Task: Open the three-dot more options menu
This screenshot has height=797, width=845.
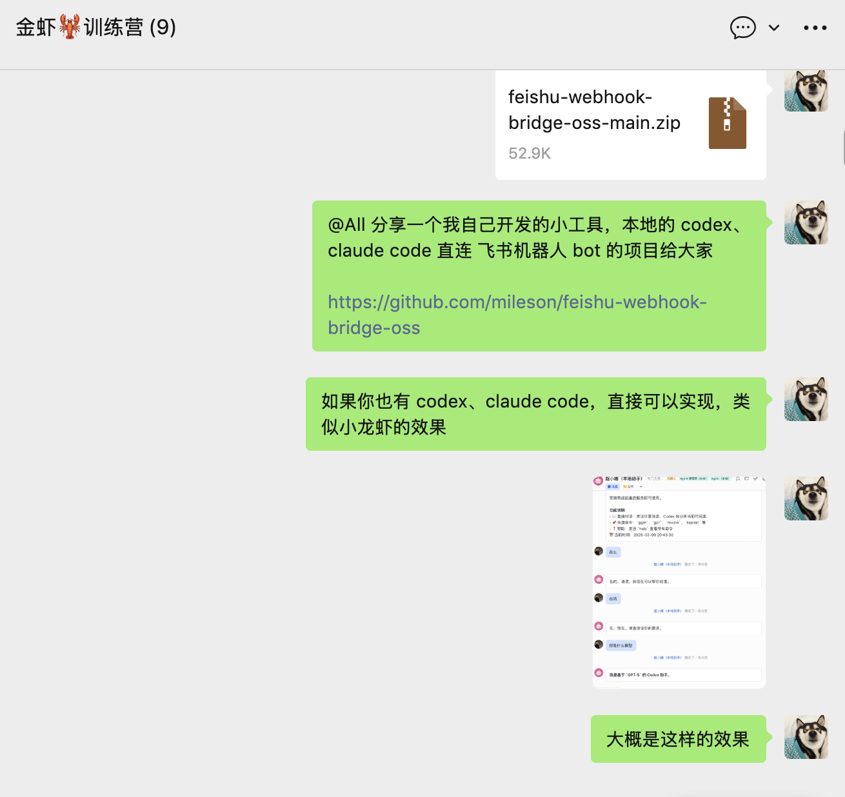Action: click(x=815, y=28)
